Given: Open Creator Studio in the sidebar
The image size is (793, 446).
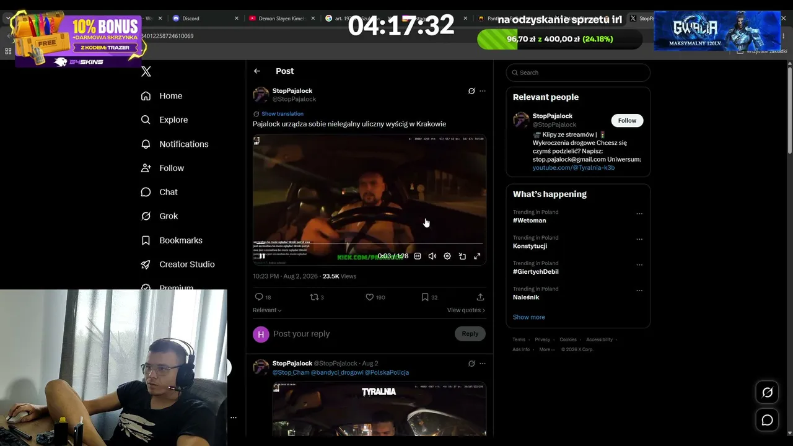Looking at the screenshot, I should pos(178,265).
